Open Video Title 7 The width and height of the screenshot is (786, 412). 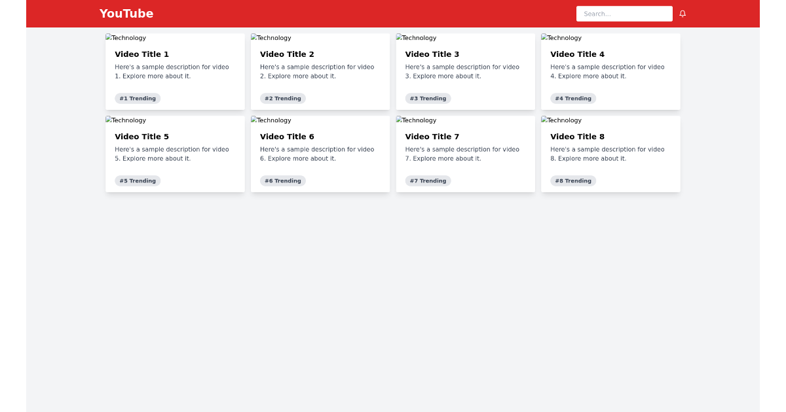[432, 137]
